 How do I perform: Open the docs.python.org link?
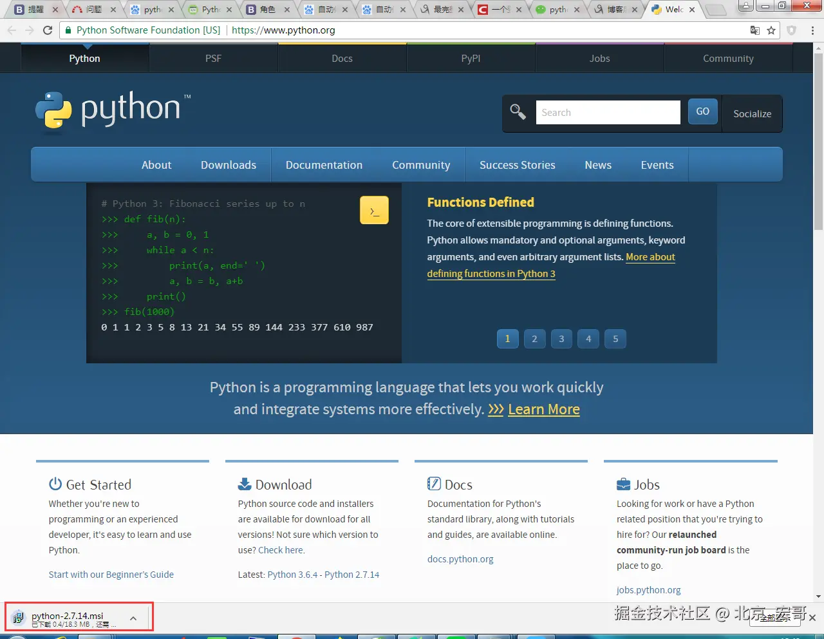pos(460,559)
